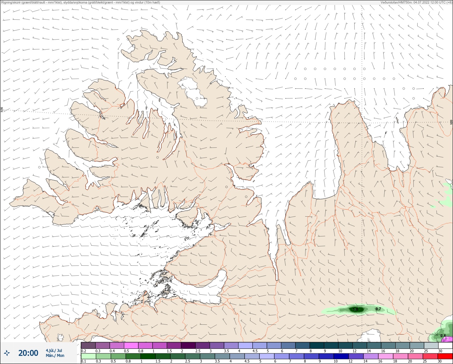Select the grey-teal 16 swatch in the sleet/snow scale

click(388, 345)
